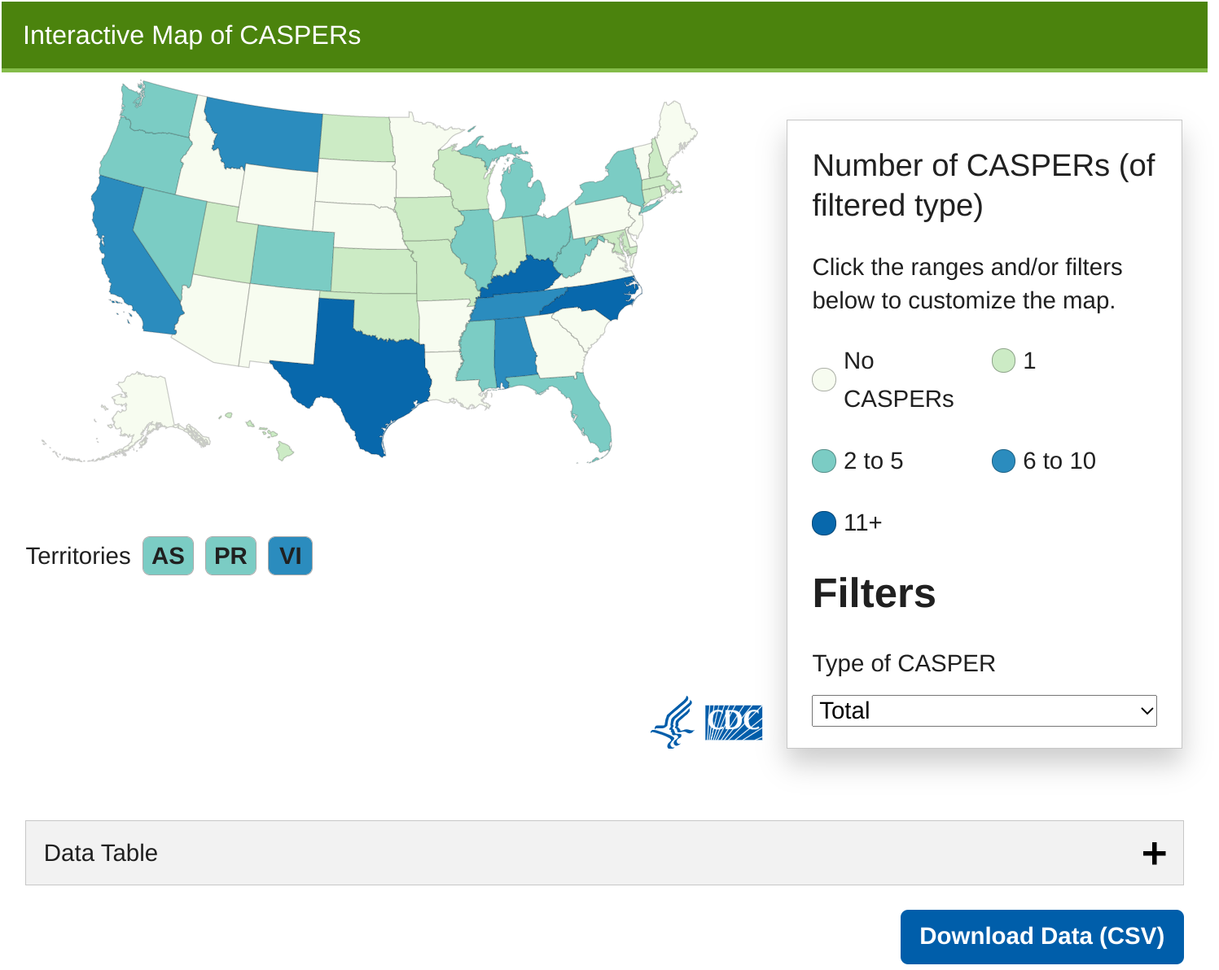This screenshot has width=1219, height=970.
Task: Click the HHS eagle logo
Action: [673, 719]
